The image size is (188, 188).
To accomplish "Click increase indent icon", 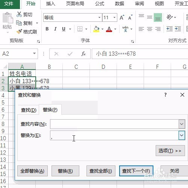I will point(178,29).
